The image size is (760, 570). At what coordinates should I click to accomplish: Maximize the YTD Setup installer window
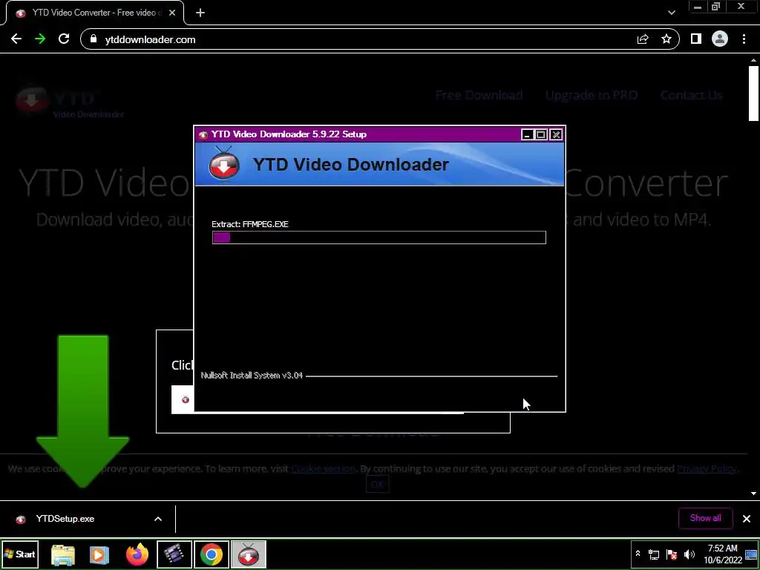541,135
